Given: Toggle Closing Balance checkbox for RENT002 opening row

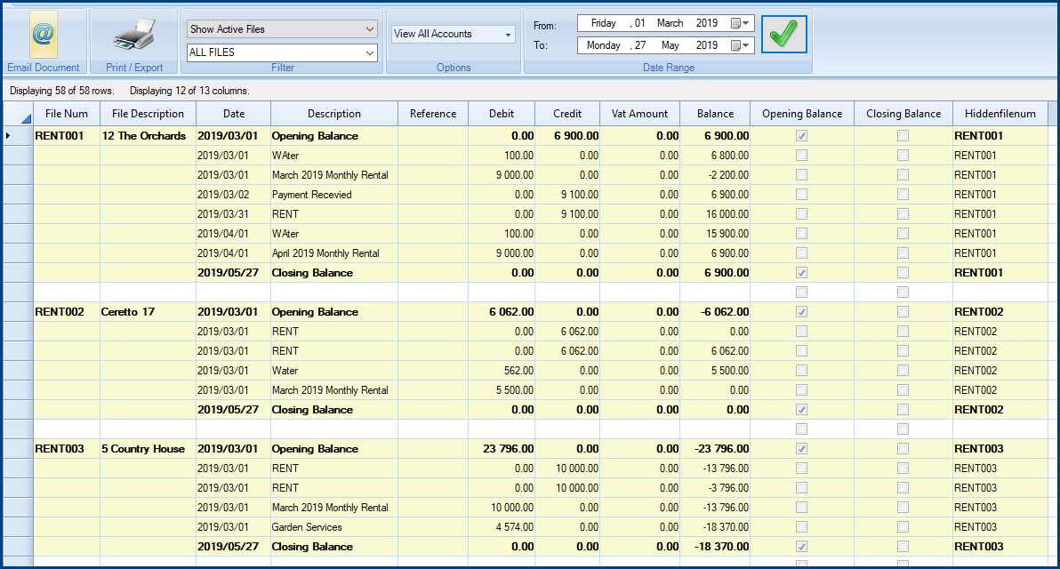Looking at the screenshot, I should pos(903,312).
